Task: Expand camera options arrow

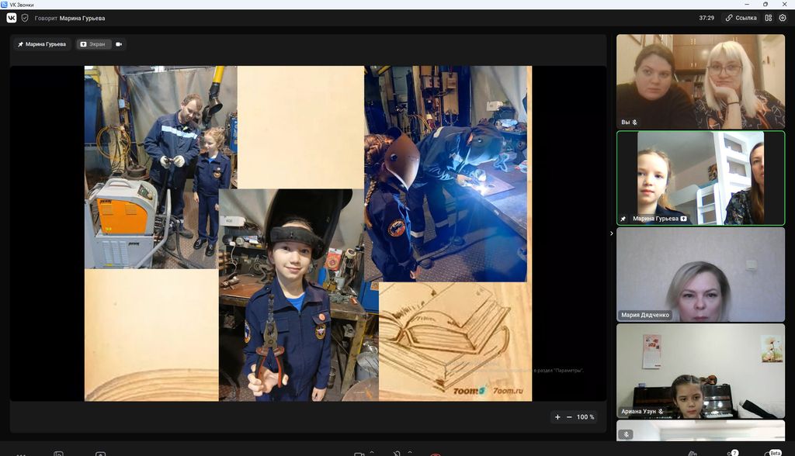Action: click(371, 451)
